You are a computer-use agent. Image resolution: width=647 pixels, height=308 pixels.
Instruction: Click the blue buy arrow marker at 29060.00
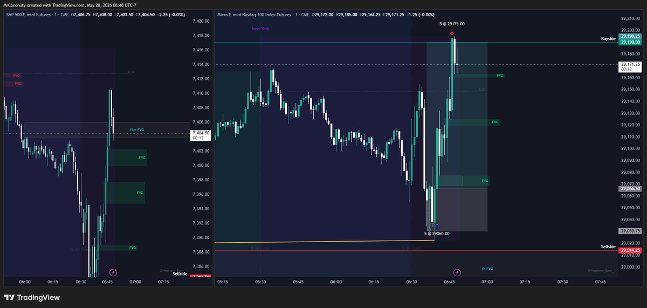tap(436, 225)
